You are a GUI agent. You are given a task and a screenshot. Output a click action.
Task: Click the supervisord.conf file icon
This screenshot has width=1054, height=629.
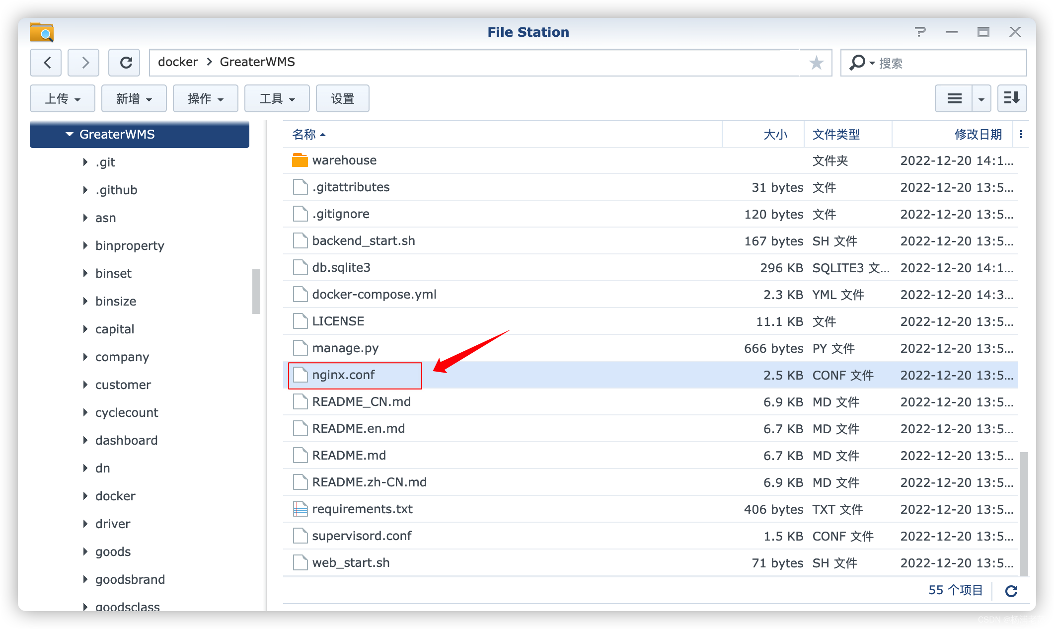point(300,536)
